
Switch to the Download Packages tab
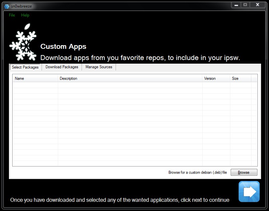tap(62, 67)
